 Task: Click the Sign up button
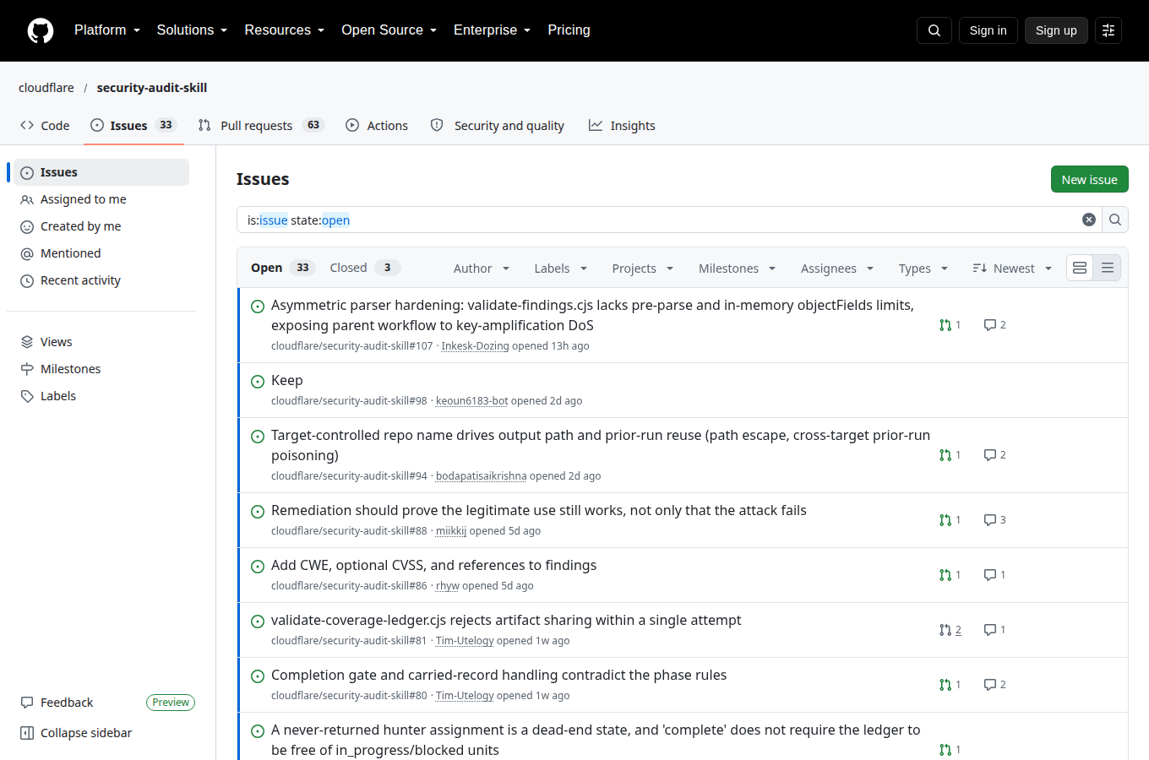tap(1056, 30)
